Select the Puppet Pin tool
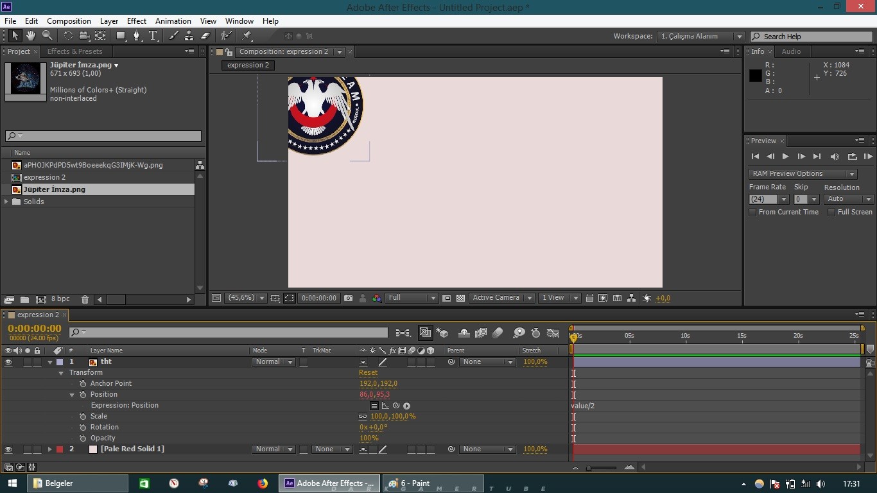This screenshot has height=493, width=877. pos(247,36)
